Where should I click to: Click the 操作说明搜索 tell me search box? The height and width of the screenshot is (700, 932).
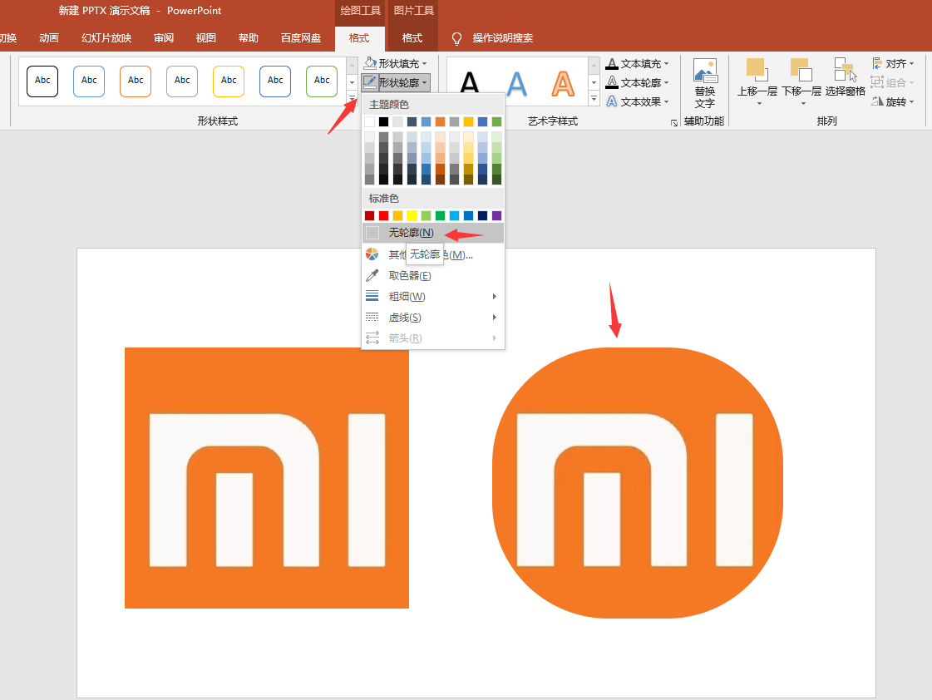click(502, 38)
